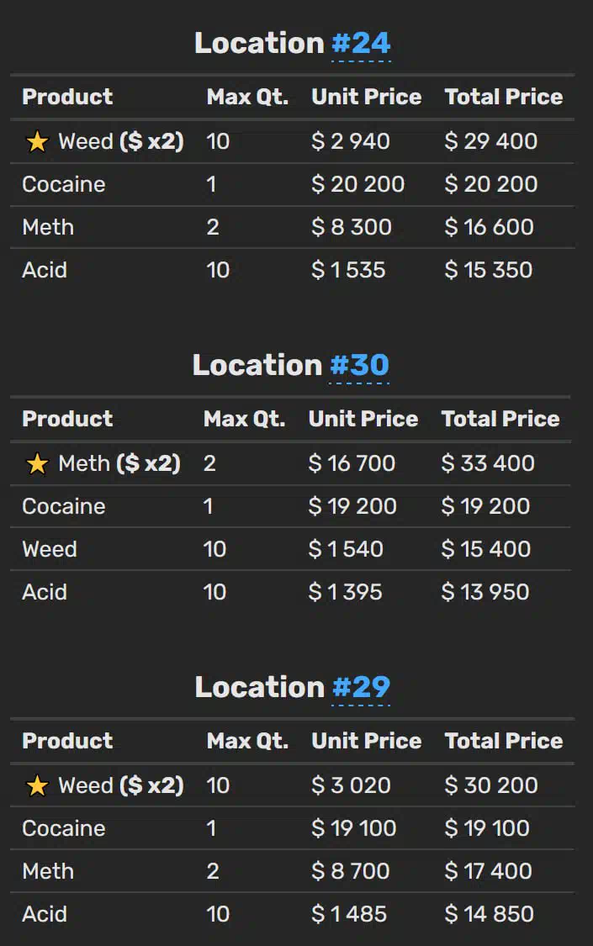Screen dimensions: 593x946
Task: Click the star icon beside Meth in Location #30
Action: [37, 464]
